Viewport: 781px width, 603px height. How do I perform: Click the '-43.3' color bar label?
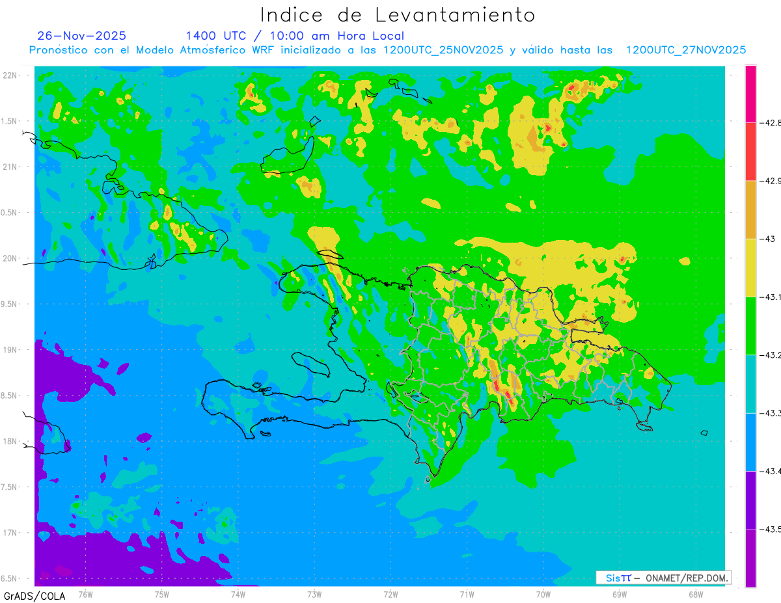[770, 413]
